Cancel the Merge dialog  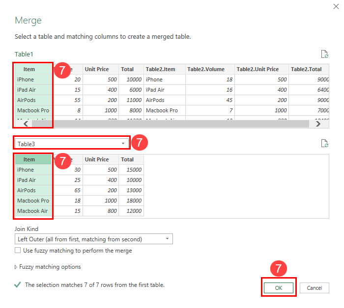pyautogui.click(x=315, y=287)
